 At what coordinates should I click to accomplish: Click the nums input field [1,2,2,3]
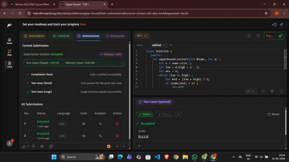pos(209,137)
